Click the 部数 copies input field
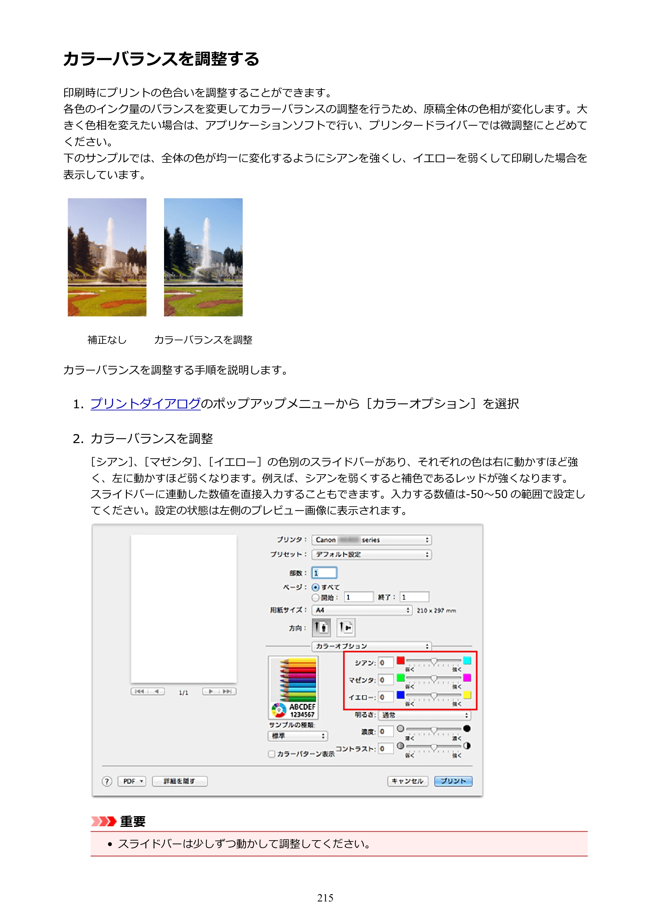The width and height of the screenshot is (651, 921). [x=324, y=573]
